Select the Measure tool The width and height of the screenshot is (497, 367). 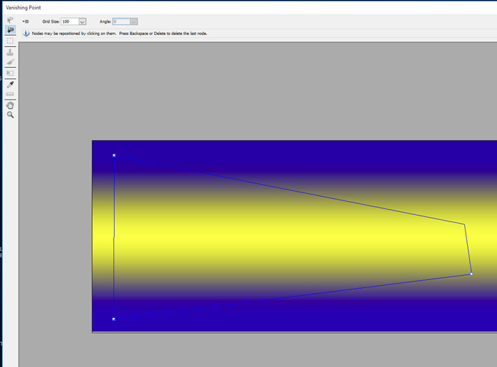(10, 94)
